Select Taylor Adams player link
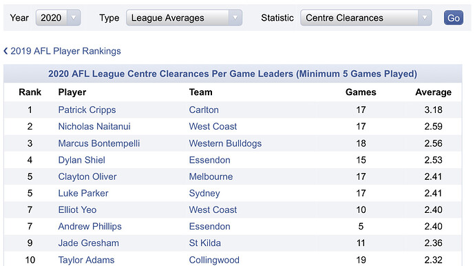 86,260
